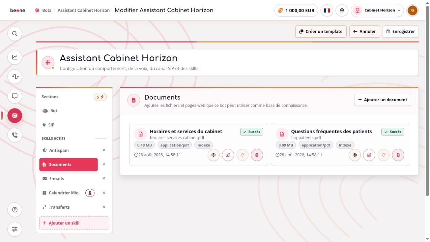Image resolution: width=430 pixels, height=242 pixels.
Task: Click the credits balance 1 000,00 EUR
Action: click(x=296, y=10)
